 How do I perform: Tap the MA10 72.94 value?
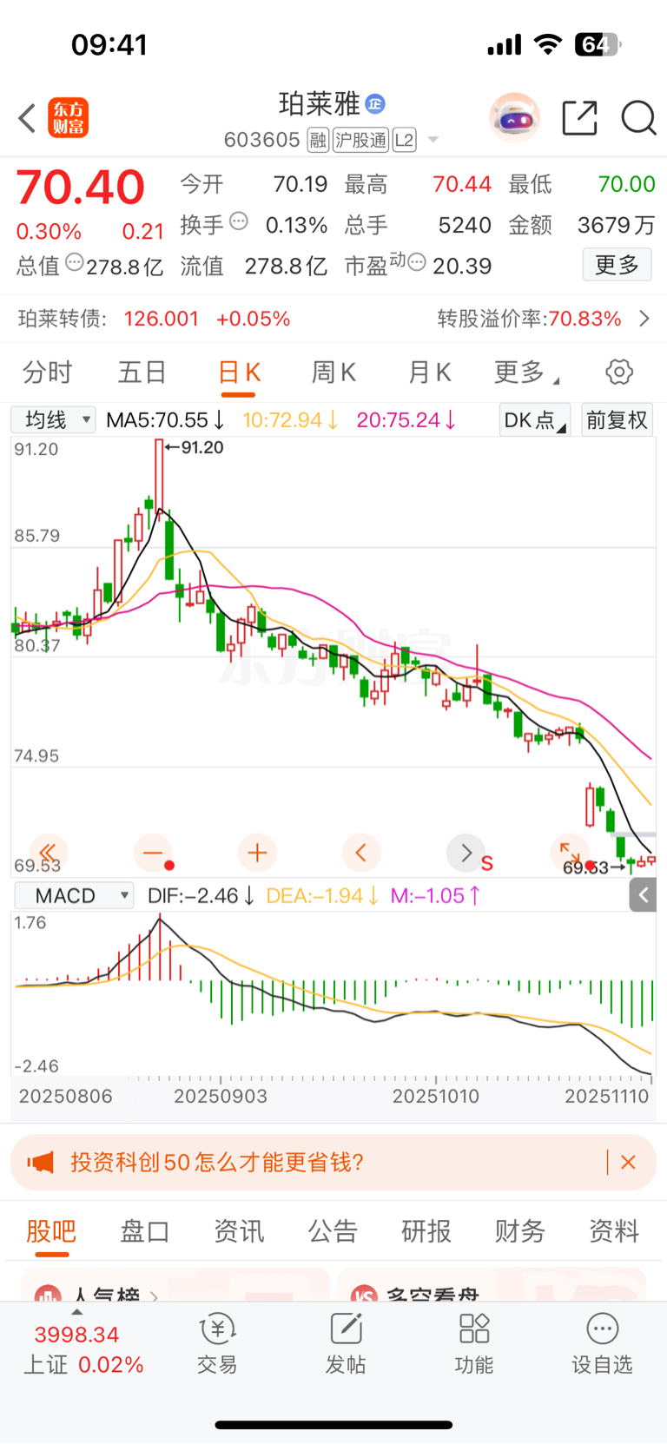(x=290, y=420)
